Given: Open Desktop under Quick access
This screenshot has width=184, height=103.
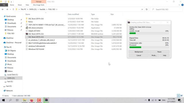Looking at the screenshot, I should pos(11,20).
